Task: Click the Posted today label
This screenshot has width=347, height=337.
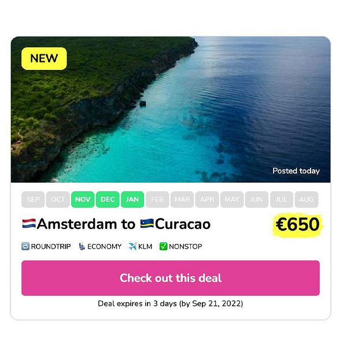Action: pyautogui.click(x=296, y=171)
